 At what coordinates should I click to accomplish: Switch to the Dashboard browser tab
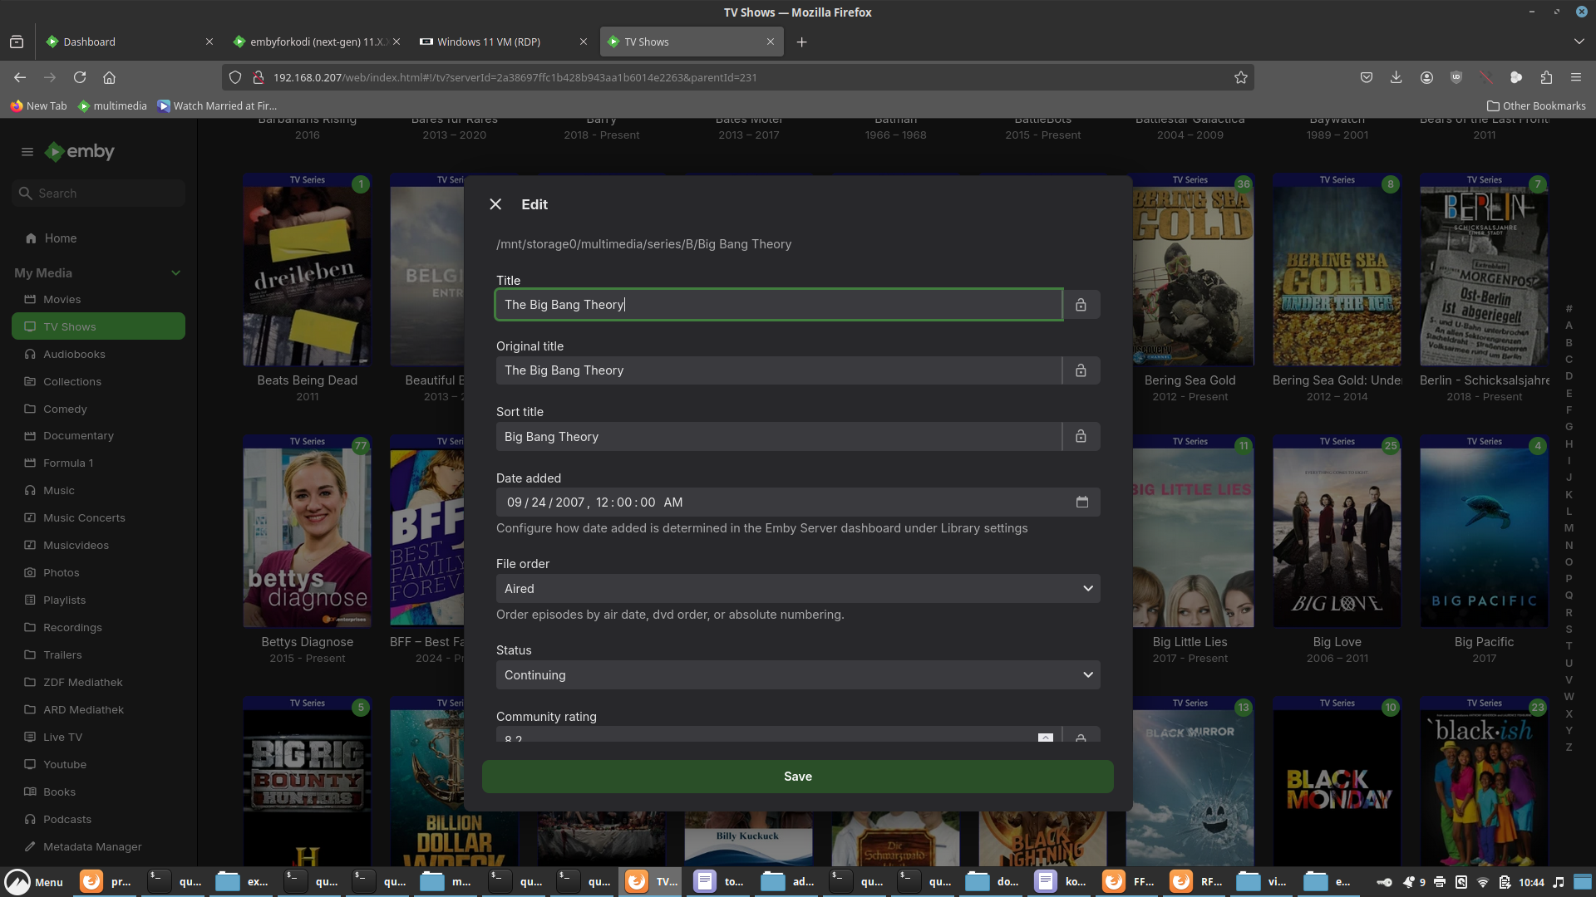(90, 42)
